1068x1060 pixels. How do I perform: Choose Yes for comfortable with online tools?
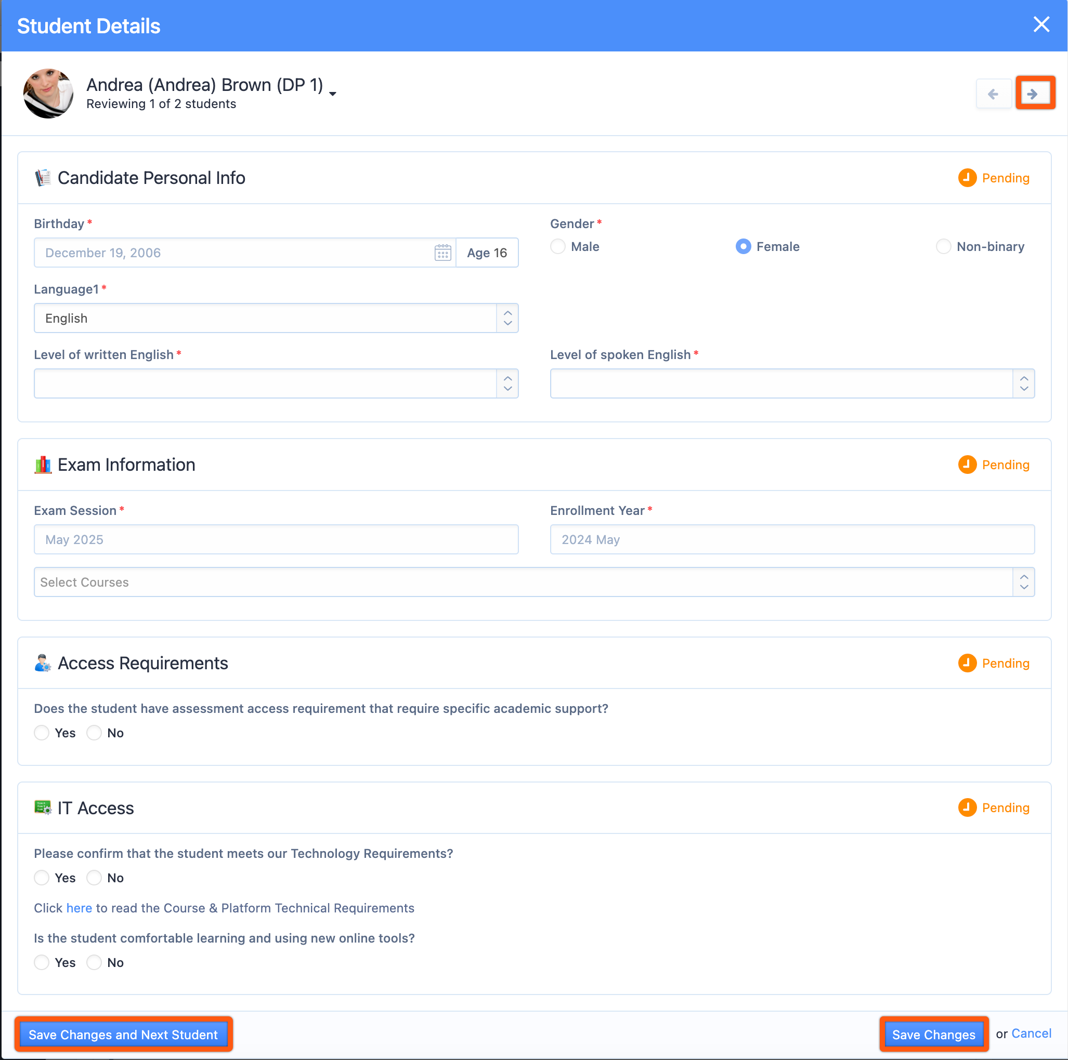pos(42,962)
